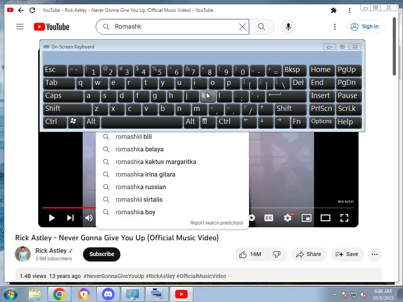Clear the search box with the X
The height and width of the screenshot is (302, 403).
pyautogui.click(x=242, y=26)
